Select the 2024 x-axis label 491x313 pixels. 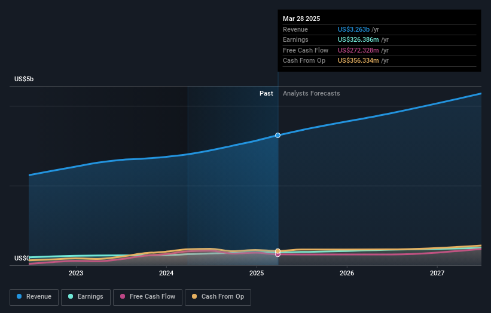[x=166, y=274]
